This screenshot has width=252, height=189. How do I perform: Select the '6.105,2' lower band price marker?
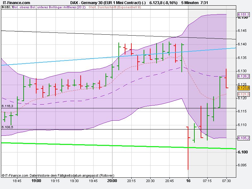click(x=243, y=138)
